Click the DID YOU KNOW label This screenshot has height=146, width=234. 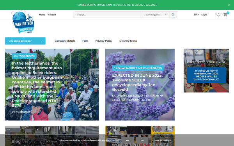[x=24, y=56]
